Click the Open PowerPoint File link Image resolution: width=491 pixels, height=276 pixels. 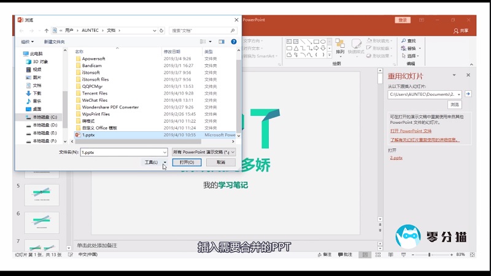[411, 131]
